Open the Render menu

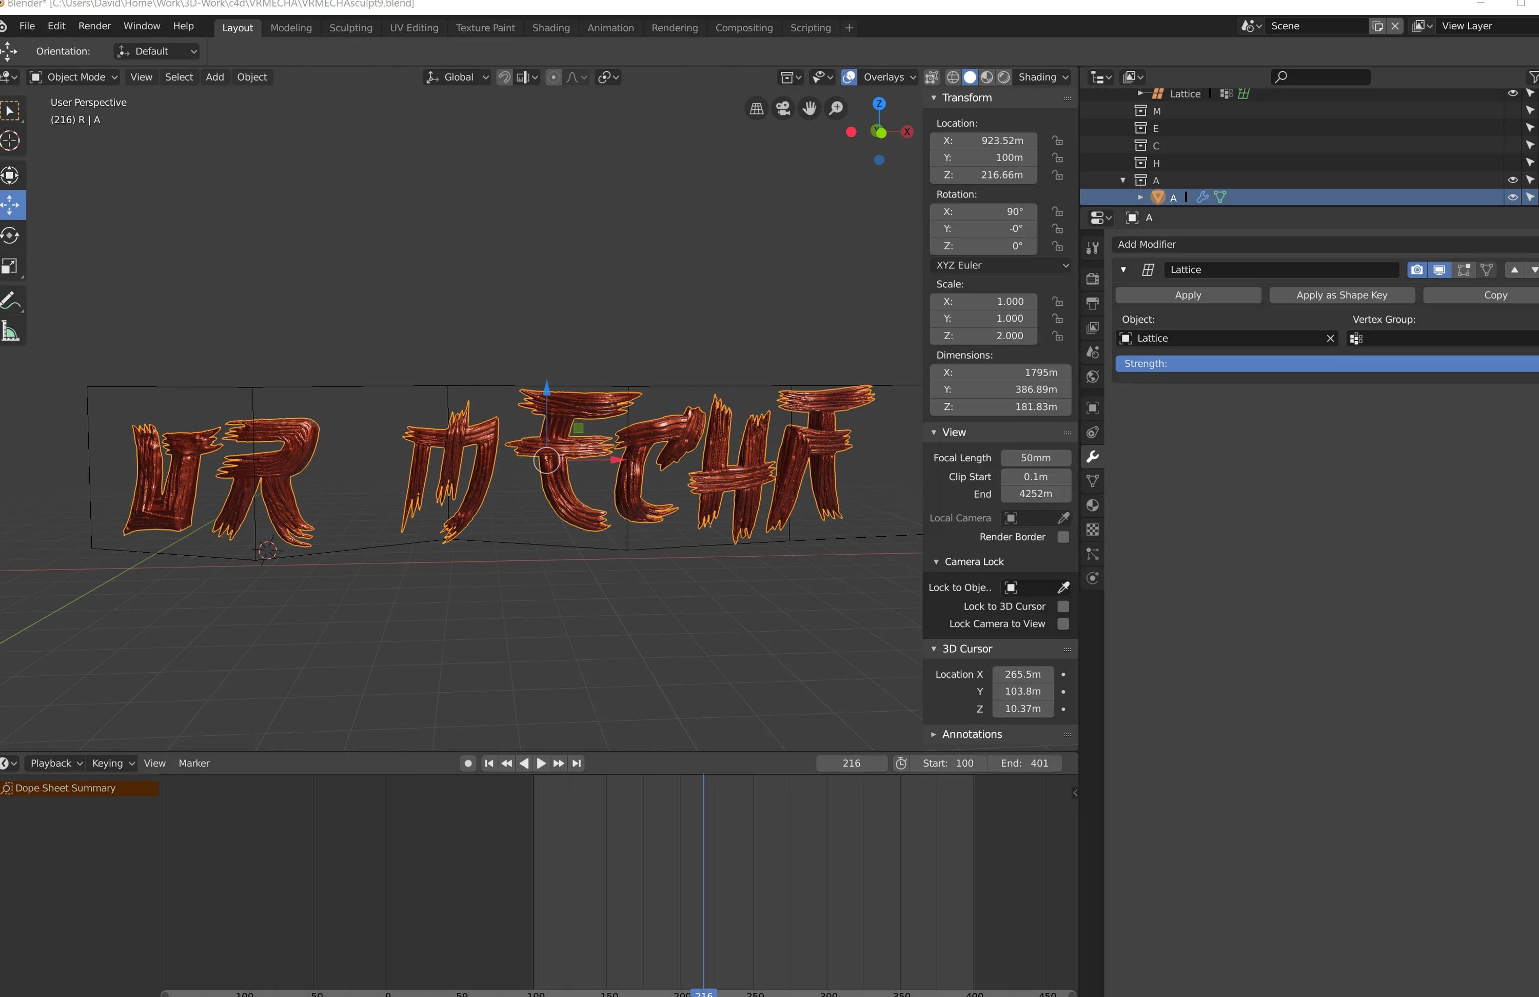pos(94,26)
